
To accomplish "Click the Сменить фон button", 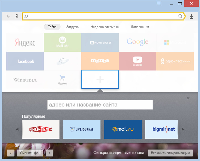I will click(30, 153).
